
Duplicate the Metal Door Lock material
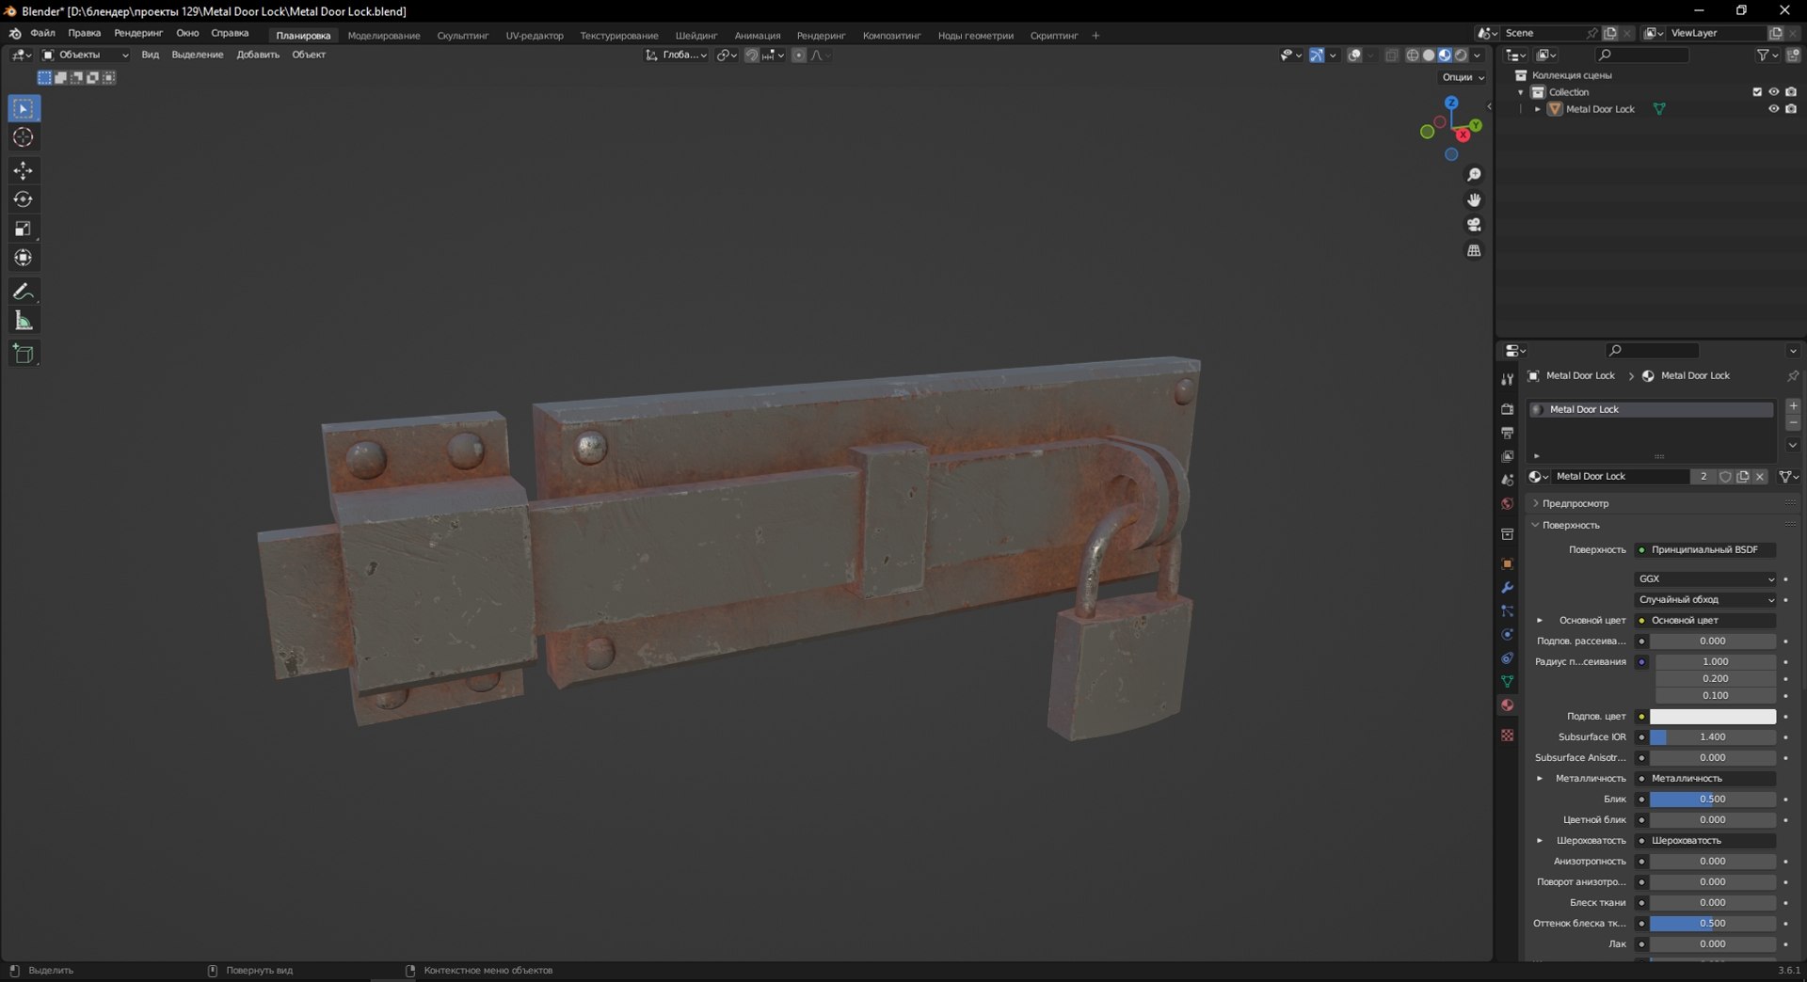pyautogui.click(x=1743, y=477)
